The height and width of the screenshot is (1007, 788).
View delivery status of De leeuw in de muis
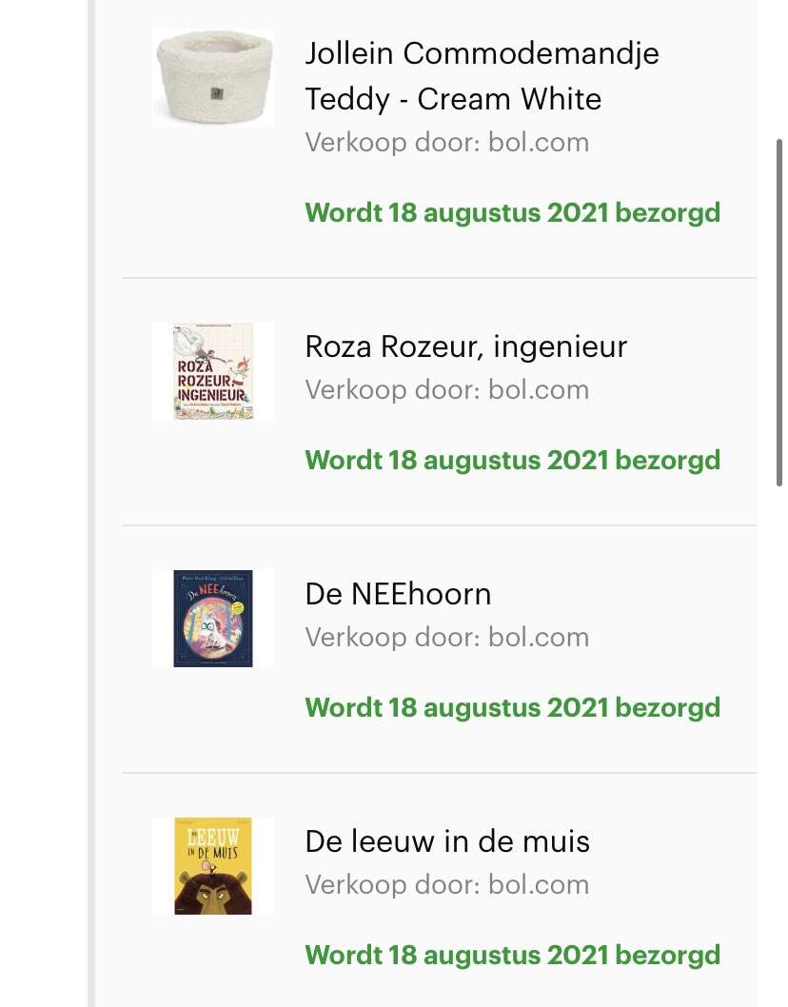point(513,955)
